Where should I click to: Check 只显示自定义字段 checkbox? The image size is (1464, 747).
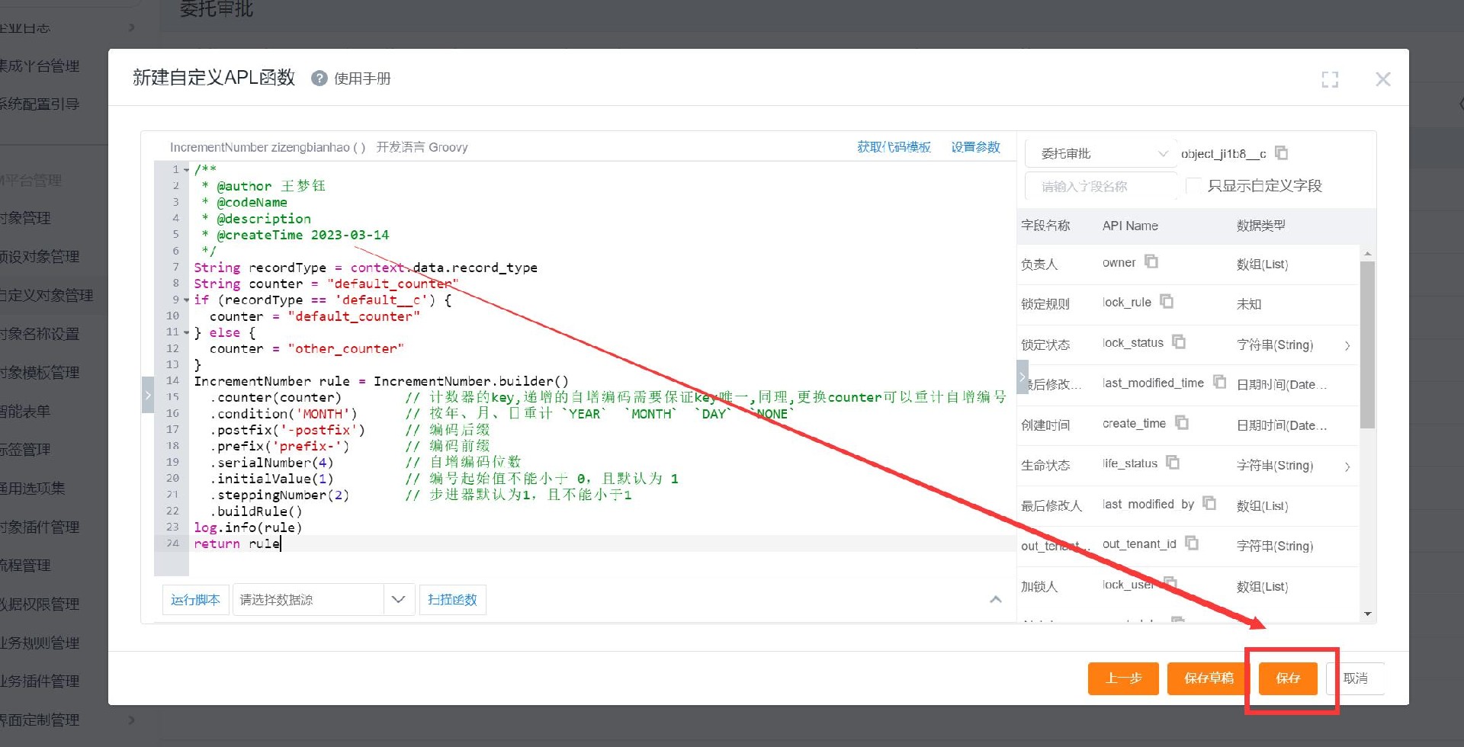1193,186
